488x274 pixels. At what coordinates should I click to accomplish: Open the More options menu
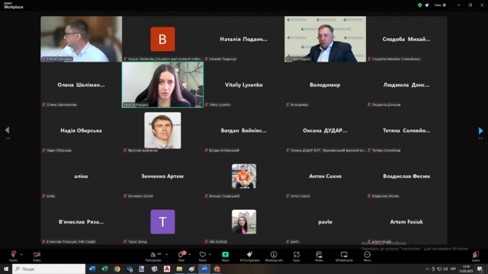368,256
